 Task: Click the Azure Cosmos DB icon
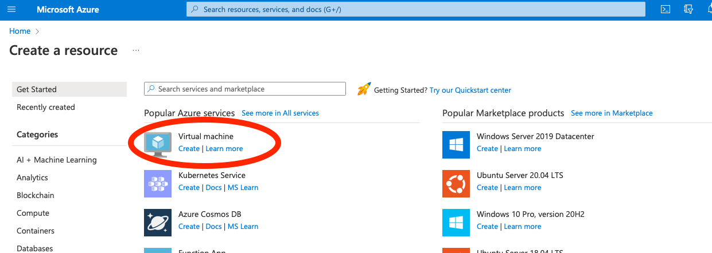(158, 222)
